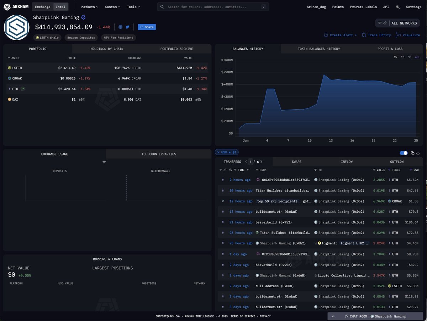Focus the token and address search field
Image resolution: width=427 pixels, height=321 pixels.
tap(213, 7)
